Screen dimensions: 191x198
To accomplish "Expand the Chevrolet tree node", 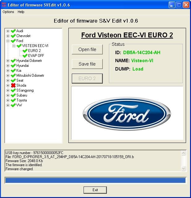I will (8, 36).
